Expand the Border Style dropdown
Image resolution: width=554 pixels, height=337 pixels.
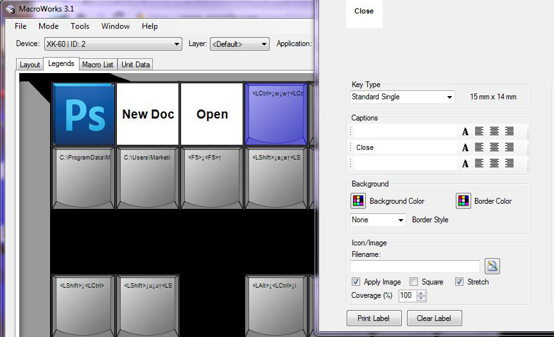(x=378, y=220)
